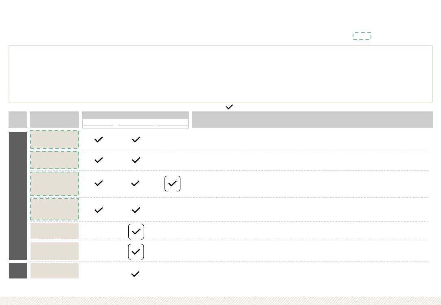The height and width of the screenshot is (305, 441).
Task: Select the widest gray header cell
Action: [312, 120]
